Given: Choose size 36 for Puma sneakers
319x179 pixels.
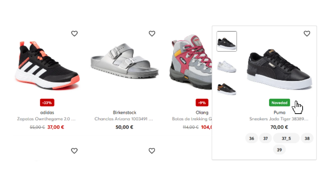Looking at the screenshot, I should pyautogui.click(x=252, y=138).
